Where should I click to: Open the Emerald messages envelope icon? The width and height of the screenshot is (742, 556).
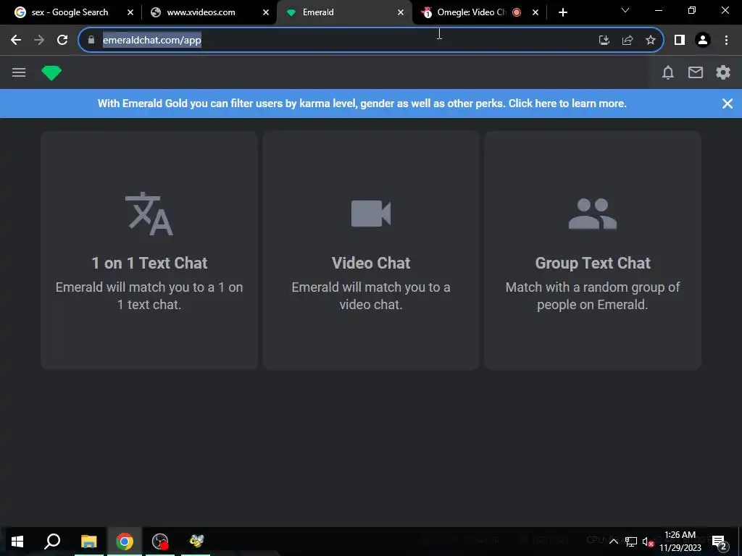695,72
